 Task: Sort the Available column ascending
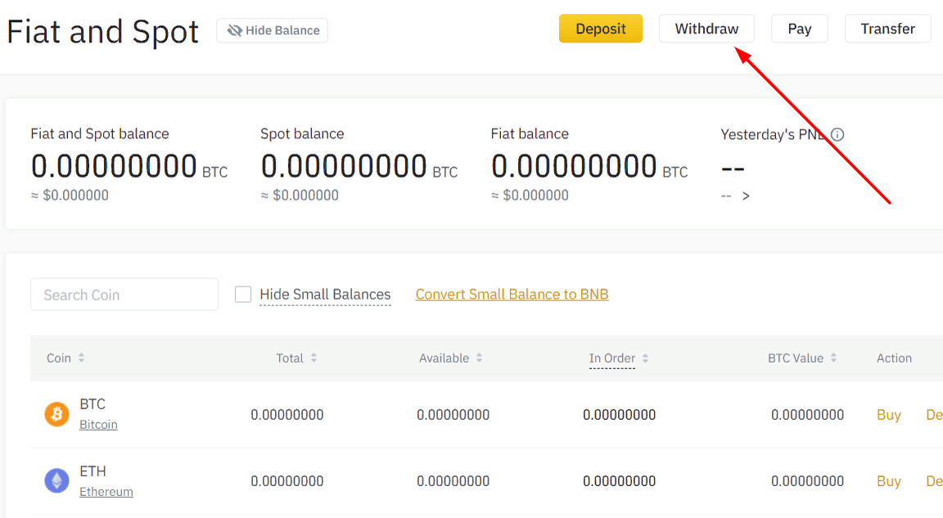coord(481,358)
